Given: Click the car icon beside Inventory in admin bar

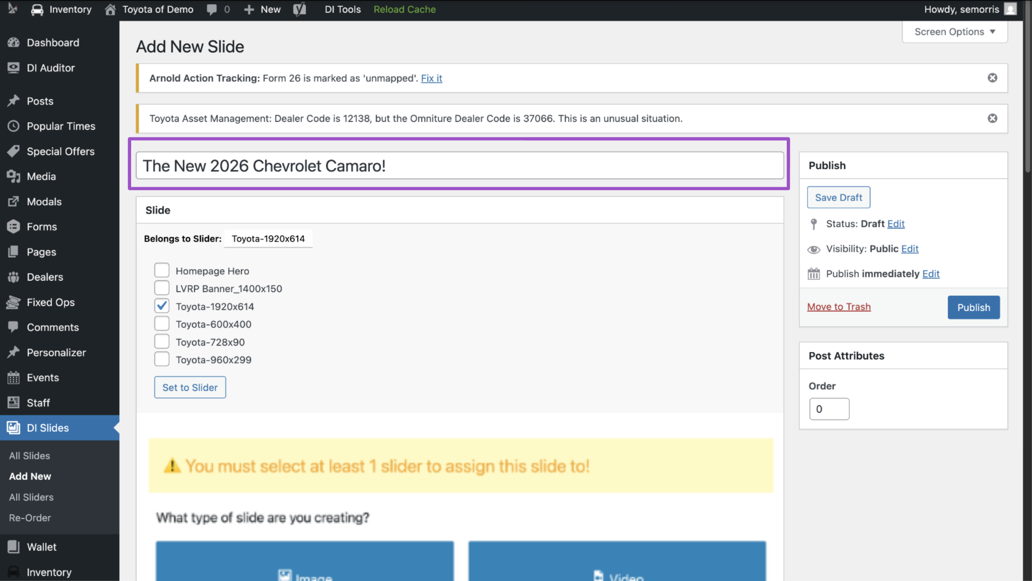Looking at the screenshot, I should 37,9.
